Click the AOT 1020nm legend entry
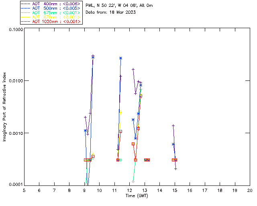 click(51, 21)
